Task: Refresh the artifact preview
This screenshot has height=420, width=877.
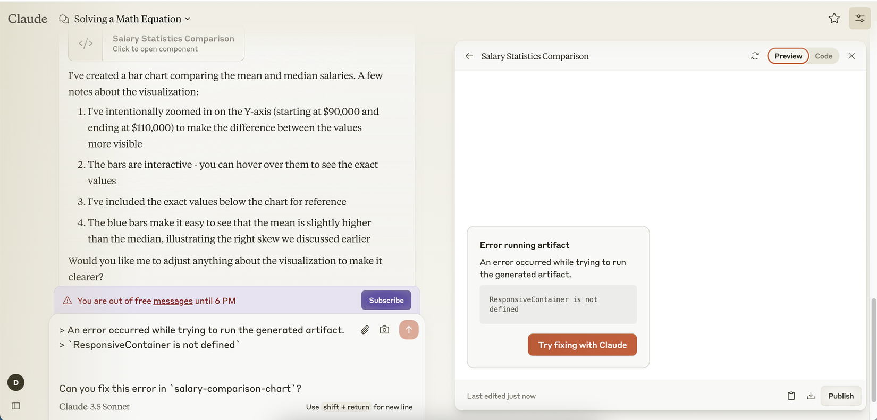Action: [x=755, y=56]
